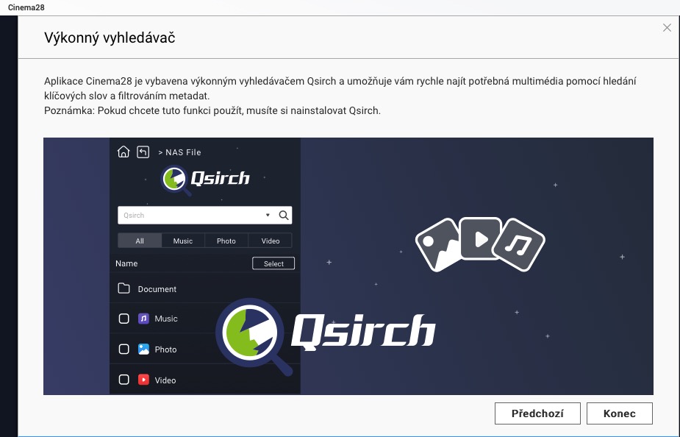This screenshot has width=680, height=437.
Task: Tick the Video checkbox
Action: [x=124, y=380]
